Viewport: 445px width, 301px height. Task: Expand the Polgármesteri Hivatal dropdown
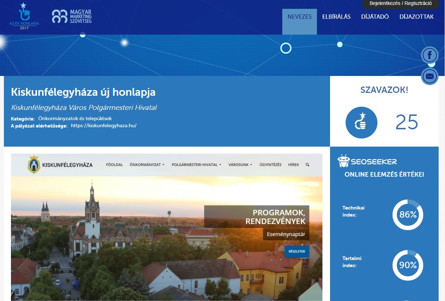(x=196, y=165)
